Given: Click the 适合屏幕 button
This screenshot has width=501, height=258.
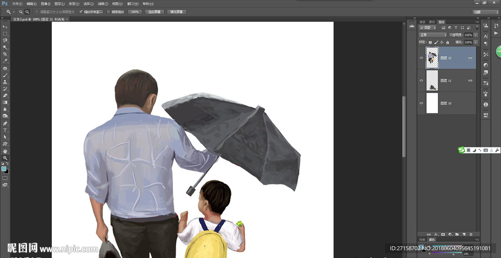Looking at the screenshot, I should pyautogui.click(x=154, y=12).
